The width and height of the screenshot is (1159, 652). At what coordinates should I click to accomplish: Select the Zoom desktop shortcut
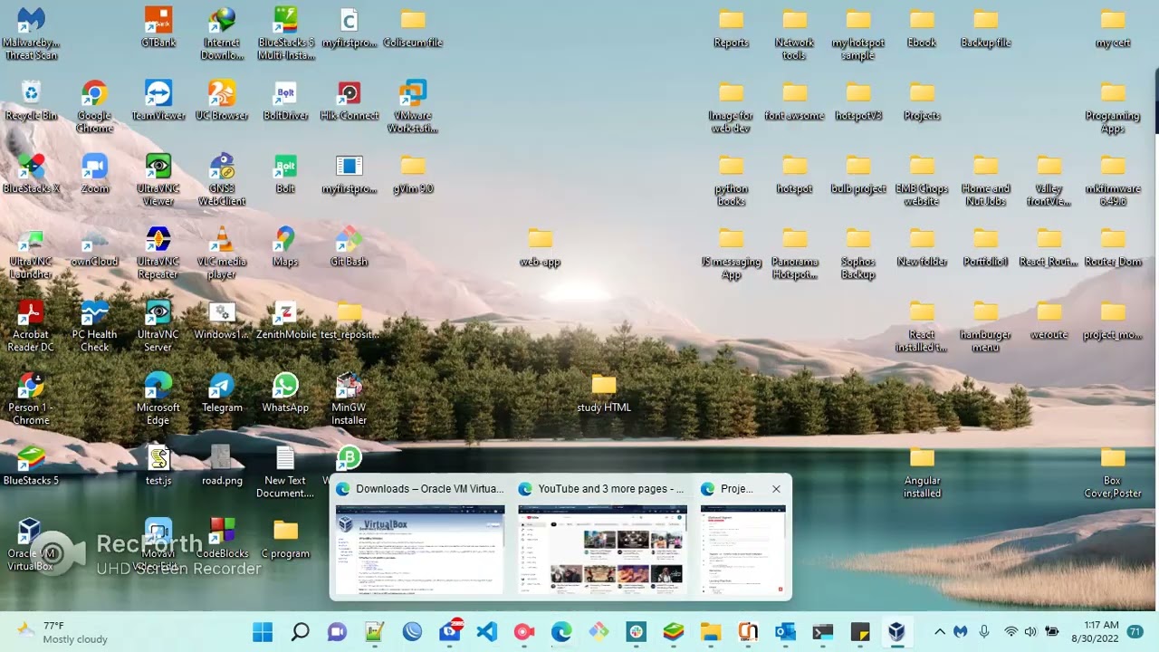coord(94,174)
